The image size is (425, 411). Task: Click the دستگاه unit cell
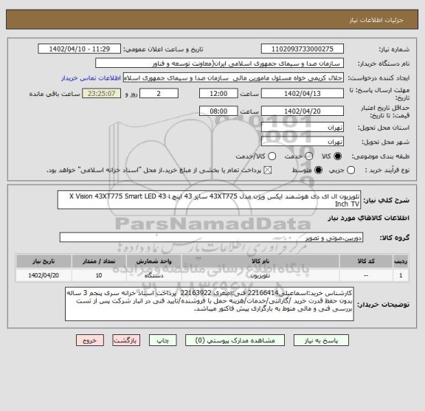[x=154, y=275]
